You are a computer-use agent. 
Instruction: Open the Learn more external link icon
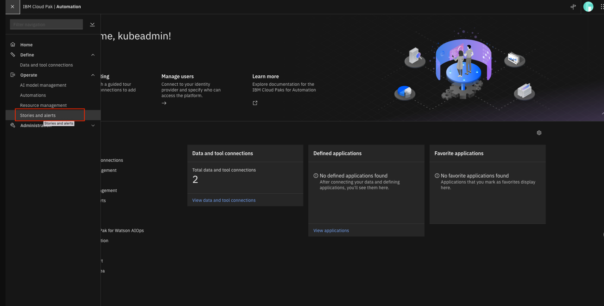pyautogui.click(x=255, y=103)
